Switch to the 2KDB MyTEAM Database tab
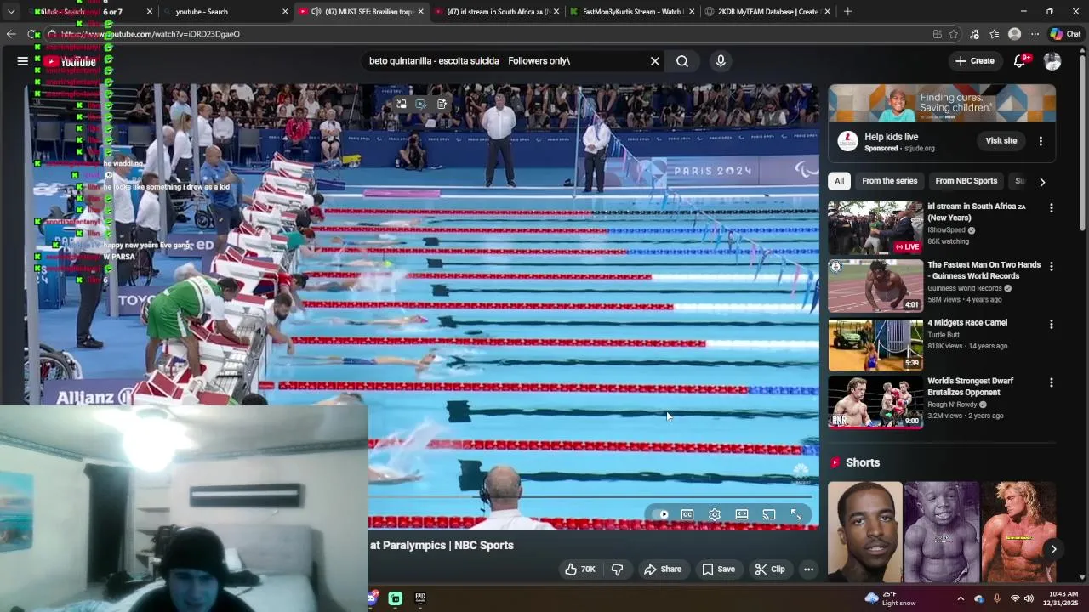Screen dimensions: 1089x612 (x=767, y=12)
